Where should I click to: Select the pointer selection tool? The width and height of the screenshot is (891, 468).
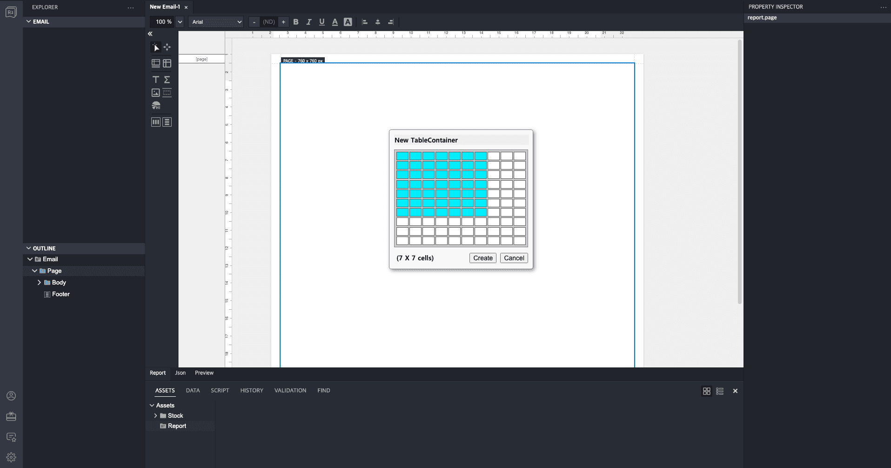tap(156, 47)
